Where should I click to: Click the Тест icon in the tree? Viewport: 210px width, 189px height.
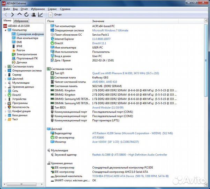coord(9,119)
